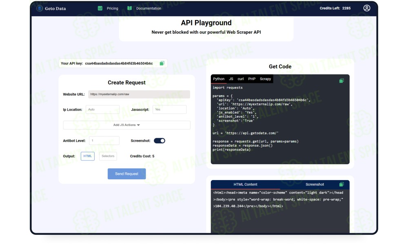This screenshot has width=408, height=245.
Task: Select HTML output option
Action: pos(87,156)
